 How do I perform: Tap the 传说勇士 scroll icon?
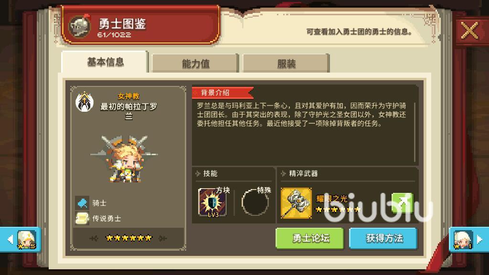82,218
